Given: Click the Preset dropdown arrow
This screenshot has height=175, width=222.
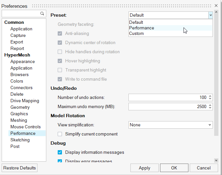Looking at the screenshot, I should click(211, 15).
